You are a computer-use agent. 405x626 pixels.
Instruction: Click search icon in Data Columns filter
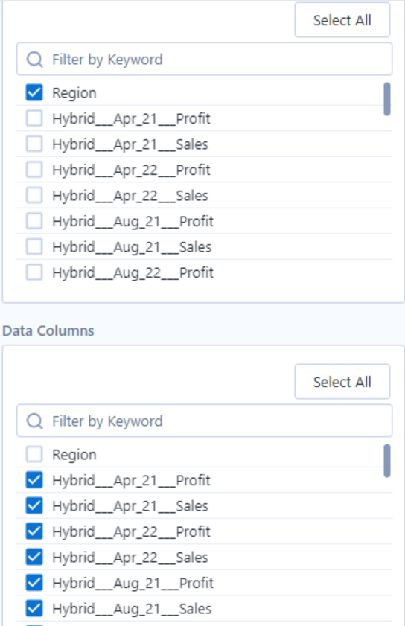[x=35, y=421]
